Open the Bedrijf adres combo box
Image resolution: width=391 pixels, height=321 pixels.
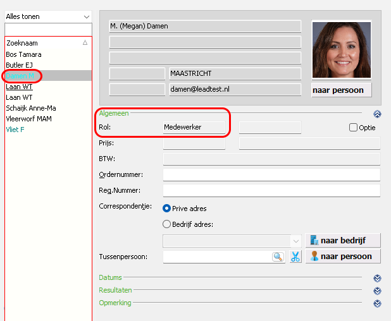coord(232,241)
